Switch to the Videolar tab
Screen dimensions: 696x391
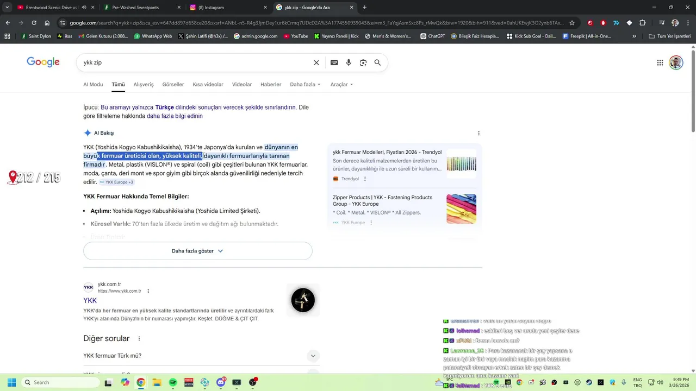[x=242, y=84]
